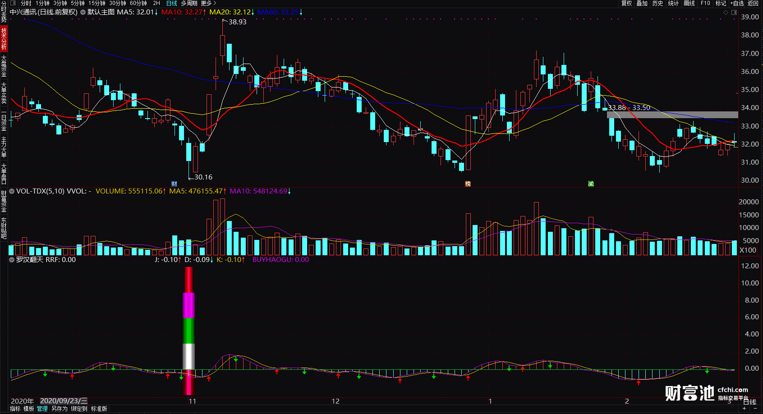
Task: Click the tall multicolor signal bar in the 罗汉翻天 pane
Action: 188,331
